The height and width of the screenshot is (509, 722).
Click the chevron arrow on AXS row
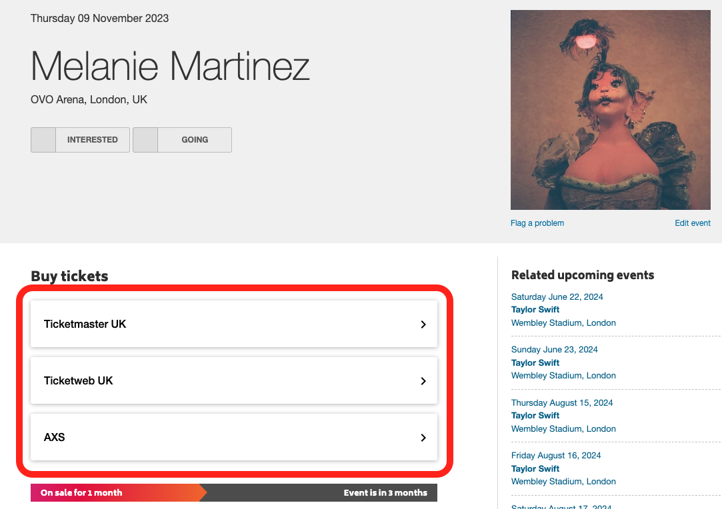tap(423, 438)
